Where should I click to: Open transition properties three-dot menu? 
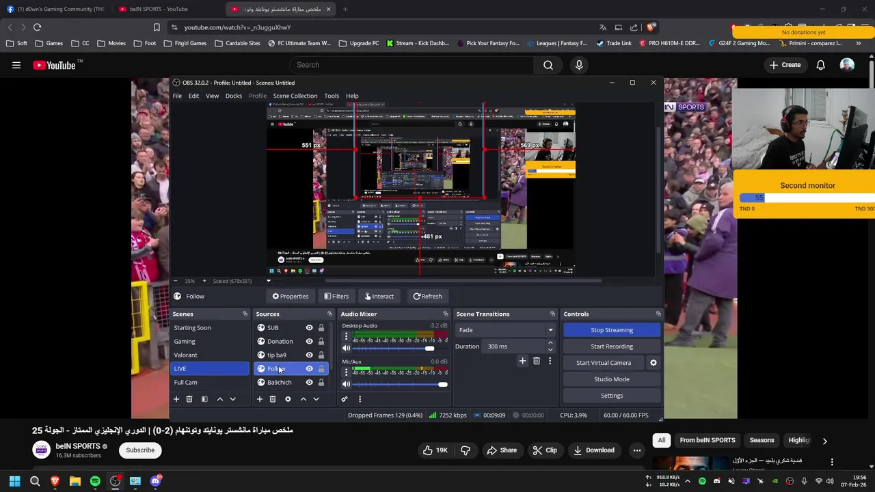550,361
